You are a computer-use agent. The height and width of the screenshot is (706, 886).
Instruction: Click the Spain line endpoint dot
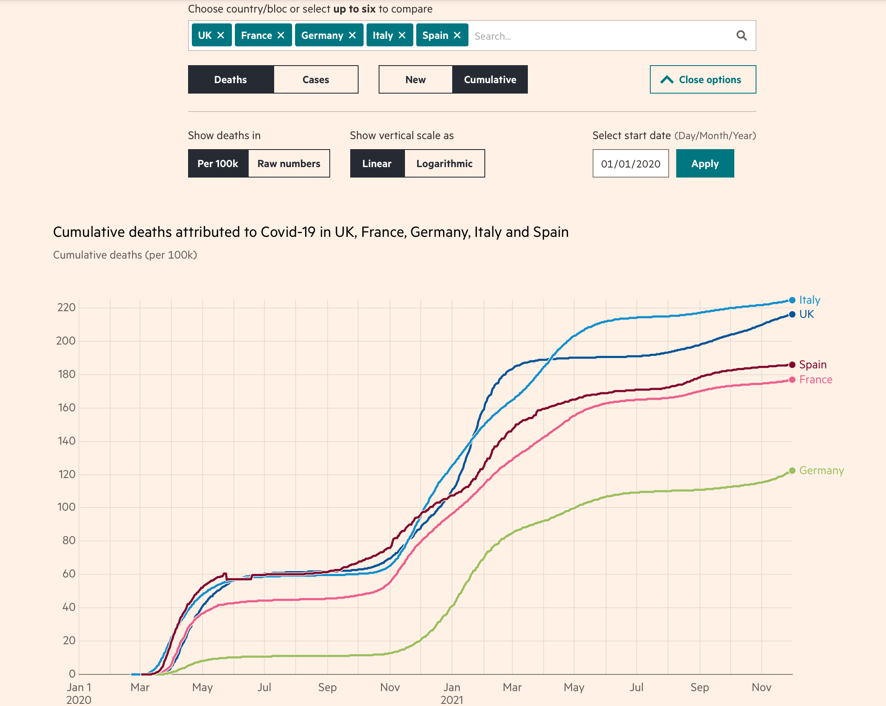(792, 365)
